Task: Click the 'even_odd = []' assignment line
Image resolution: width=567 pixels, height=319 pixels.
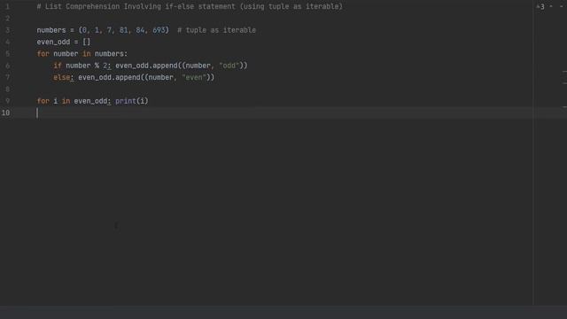Action: (x=64, y=42)
